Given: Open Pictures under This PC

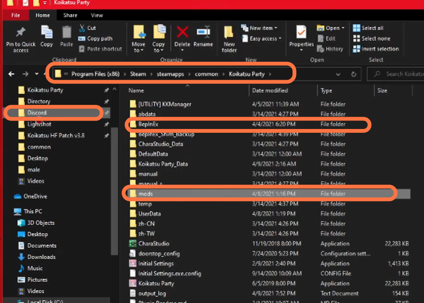Looking at the screenshot, I should pos(37,279).
